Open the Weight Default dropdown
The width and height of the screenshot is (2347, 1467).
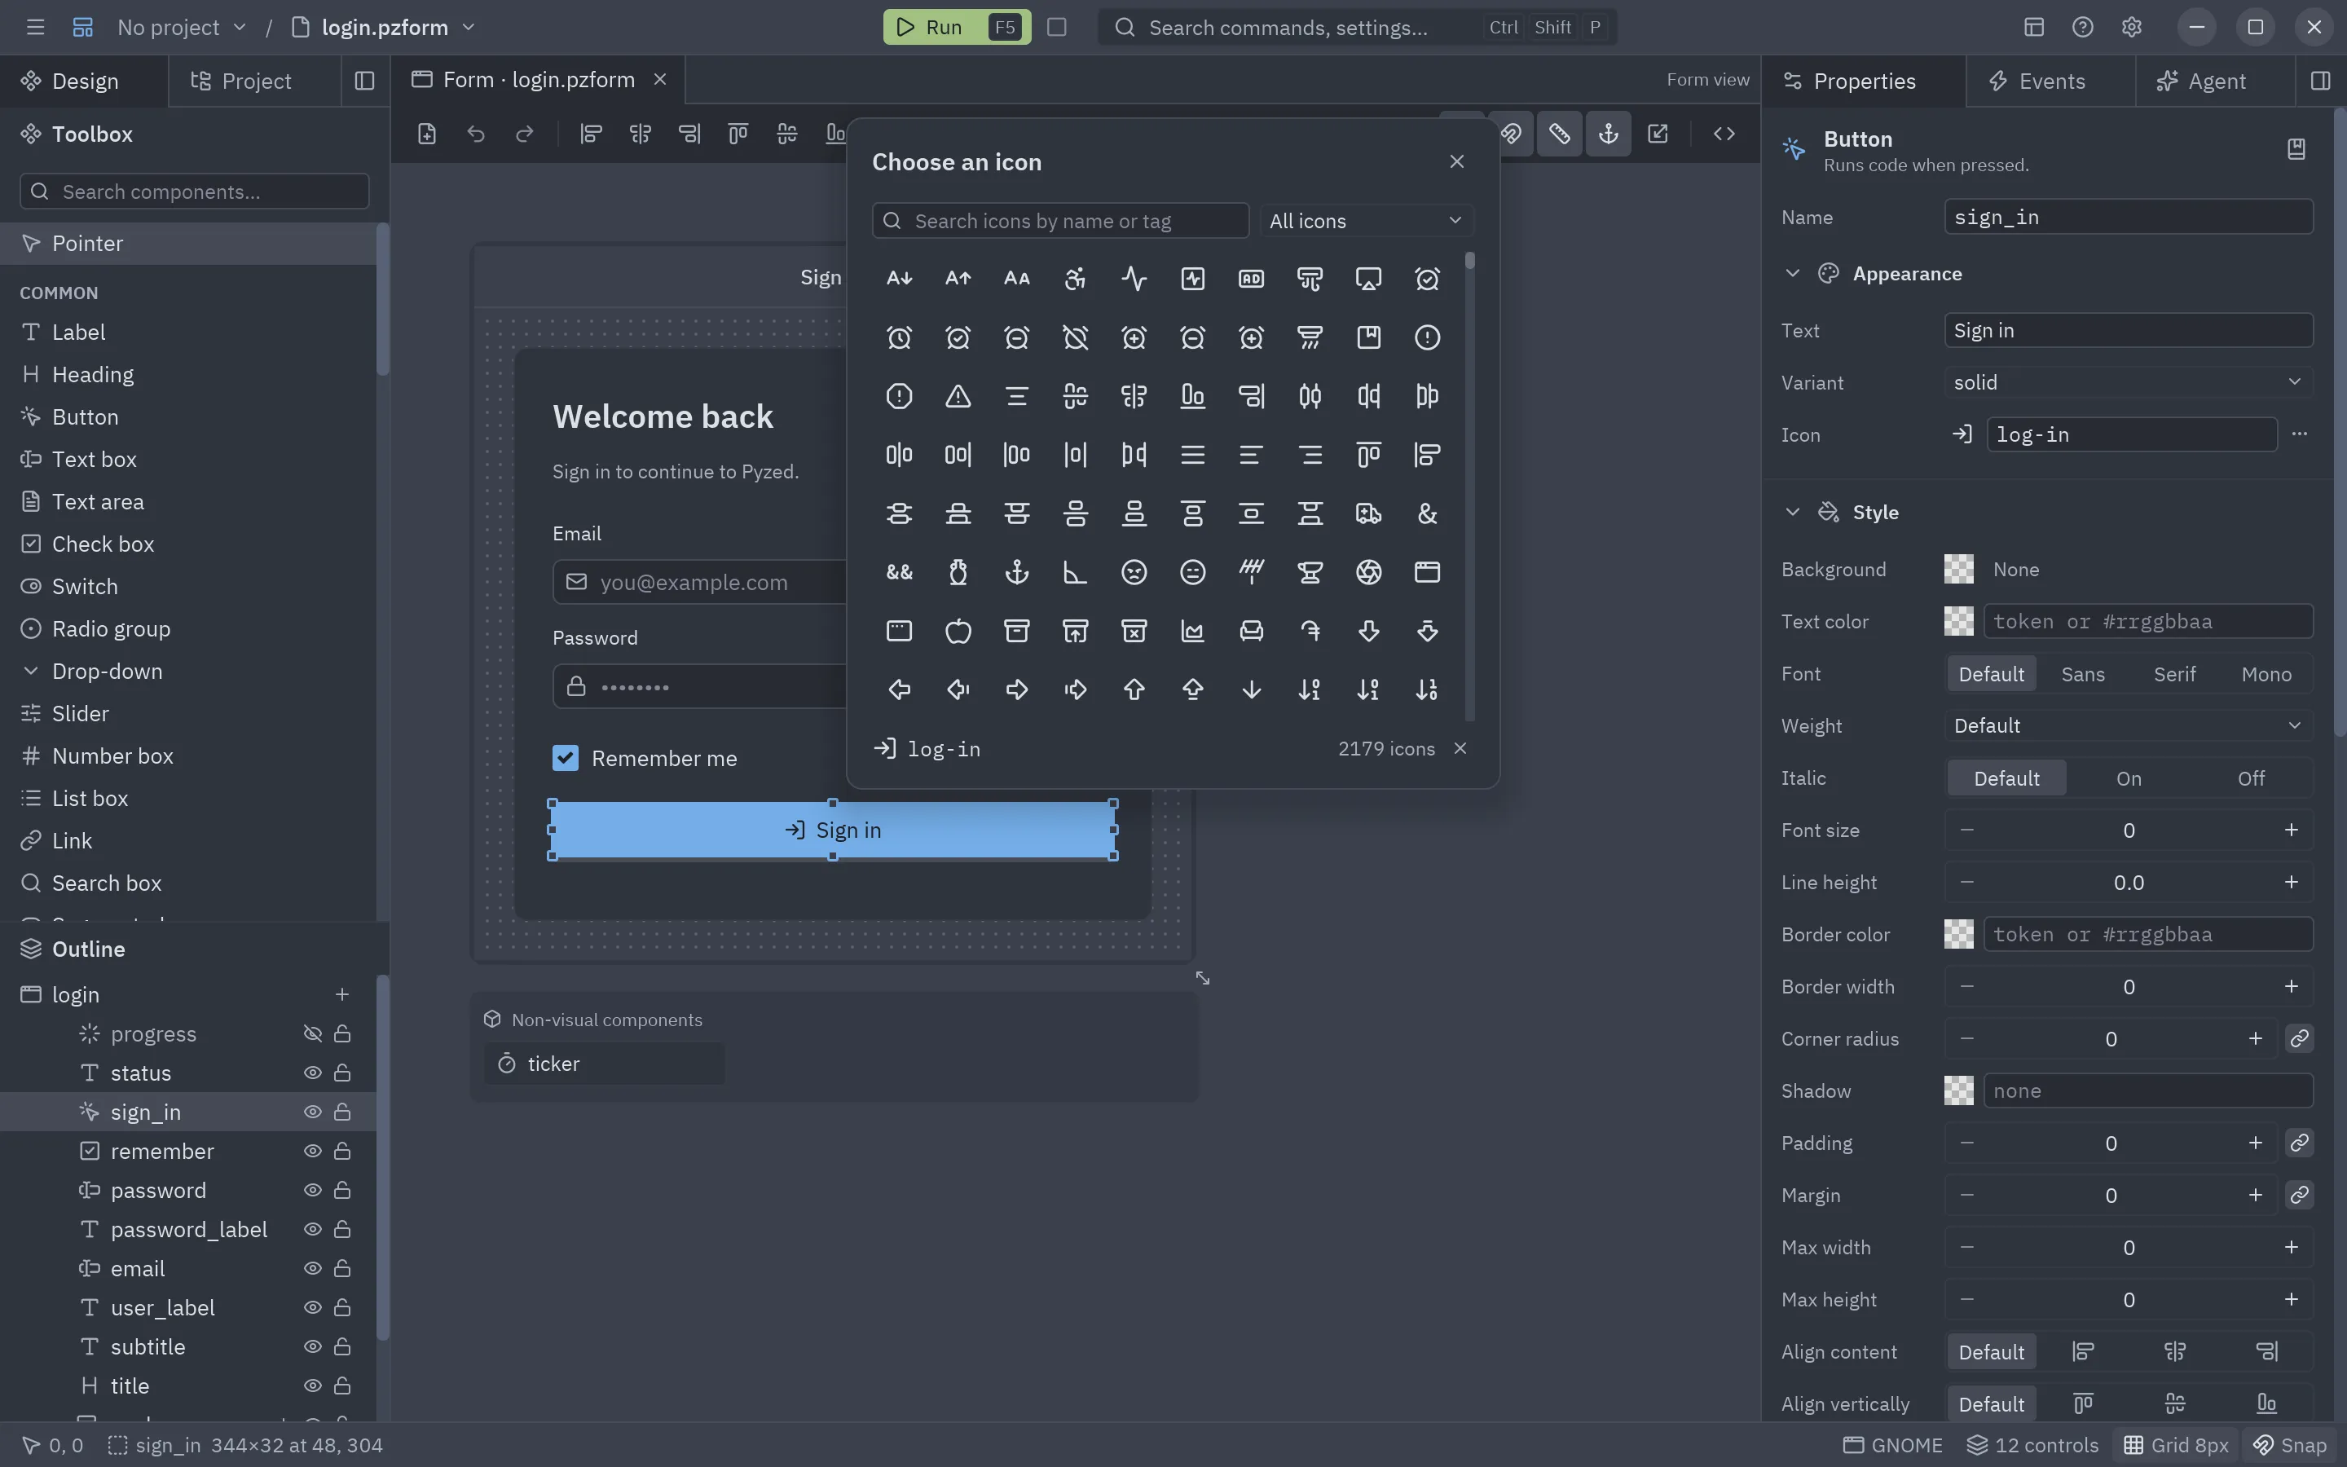pos(2128,725)
